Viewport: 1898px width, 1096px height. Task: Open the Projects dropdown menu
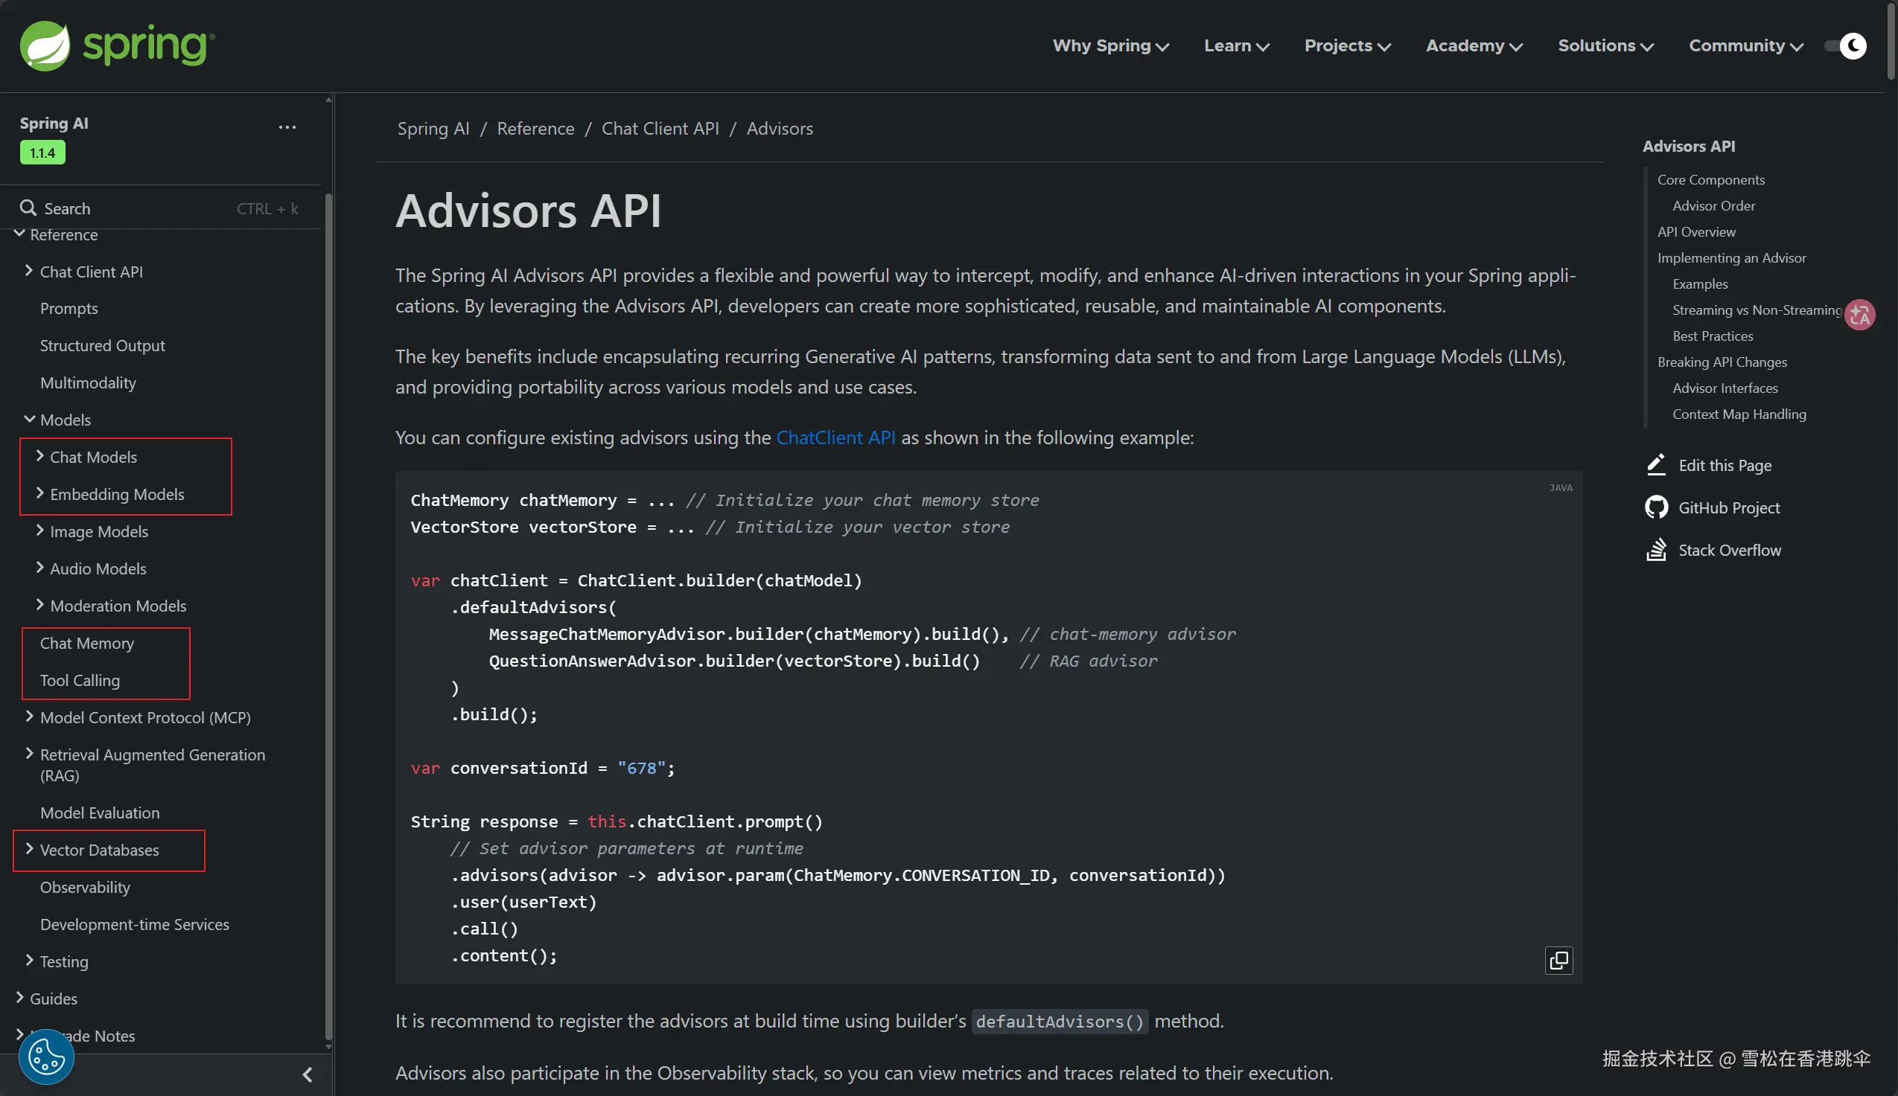pyautogui.click(x=1347, y=46)
